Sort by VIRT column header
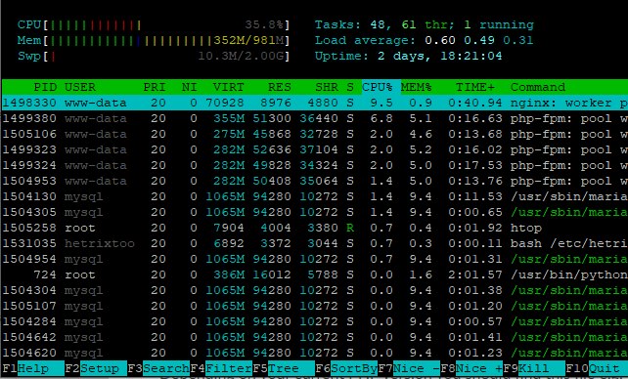This screenshot has height=379, width=628. click(228, 87)
